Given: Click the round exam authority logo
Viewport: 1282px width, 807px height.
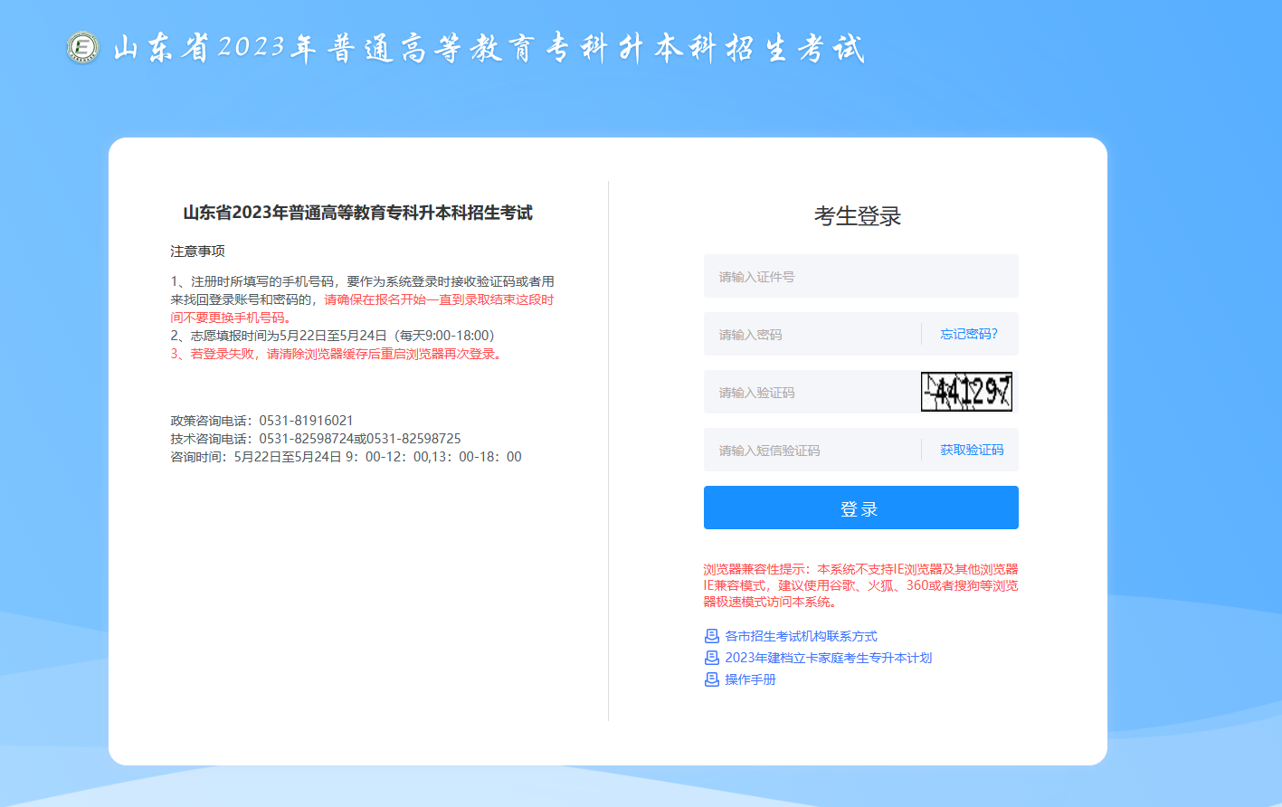Looking at the screenshot, I should (82, 47).
